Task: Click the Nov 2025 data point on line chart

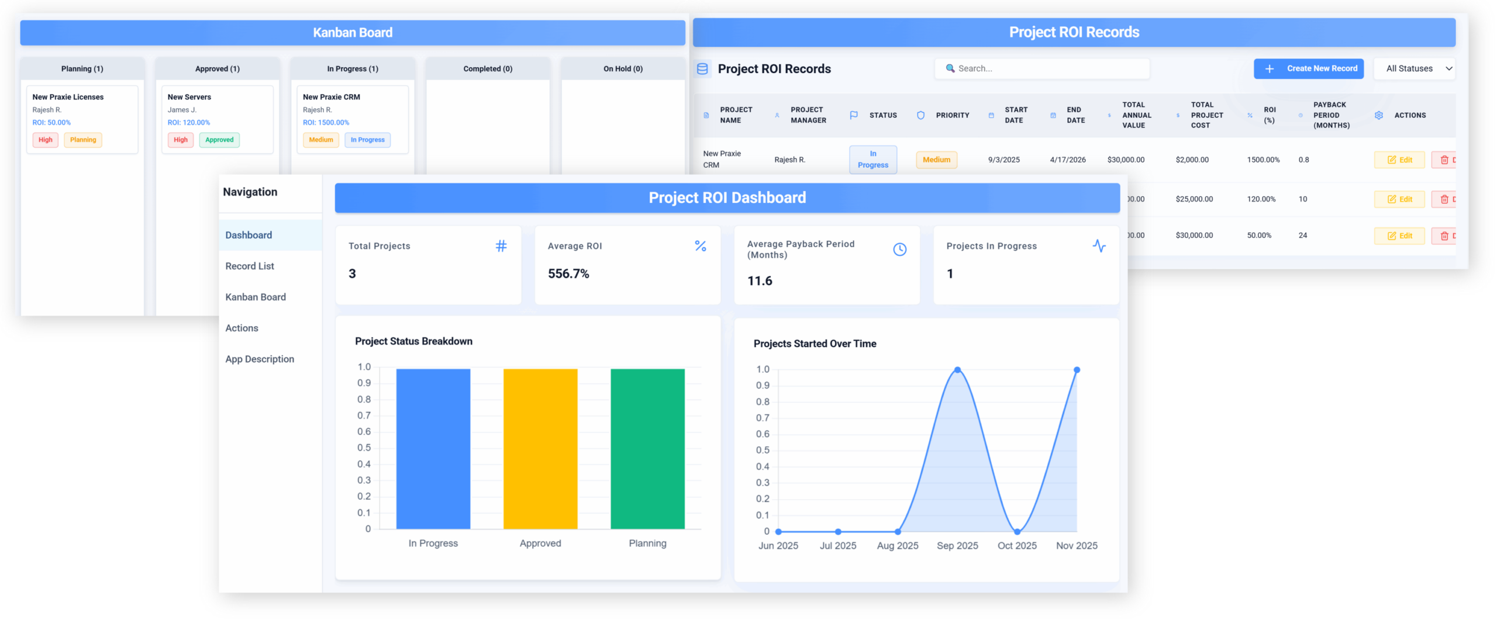Action: pyautogui.click(x=1077, y=370)
